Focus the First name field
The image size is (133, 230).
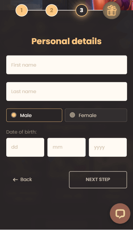[x=67, y=65]
